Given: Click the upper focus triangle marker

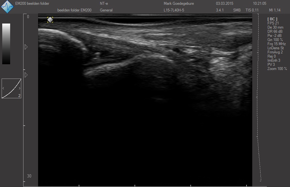Looking at the screenshot, I should (x=26, y=47).
